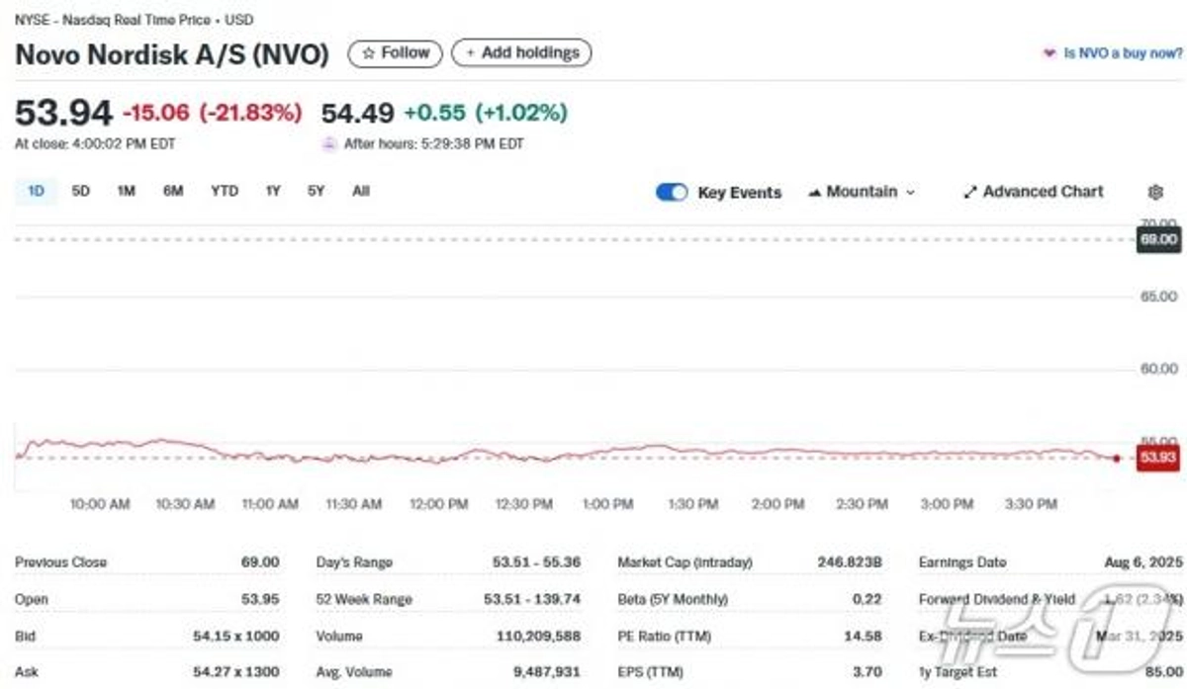Show the 6M chart range

173,191
